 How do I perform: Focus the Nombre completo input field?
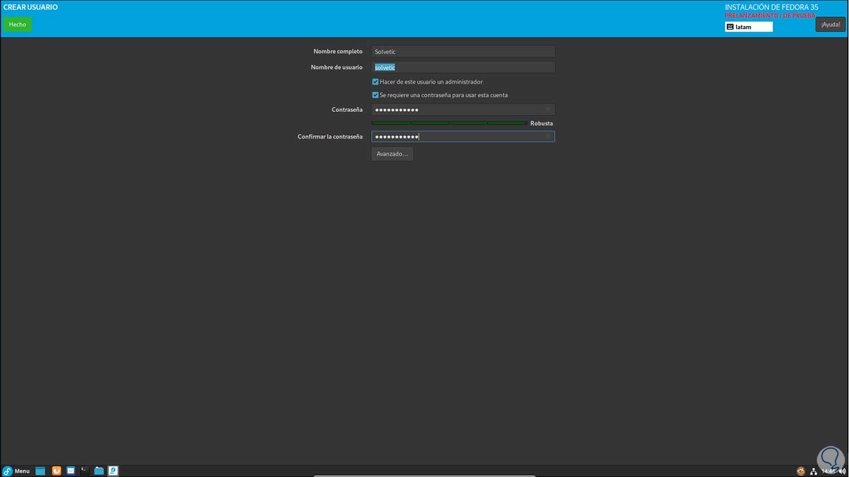coord(463,51)
